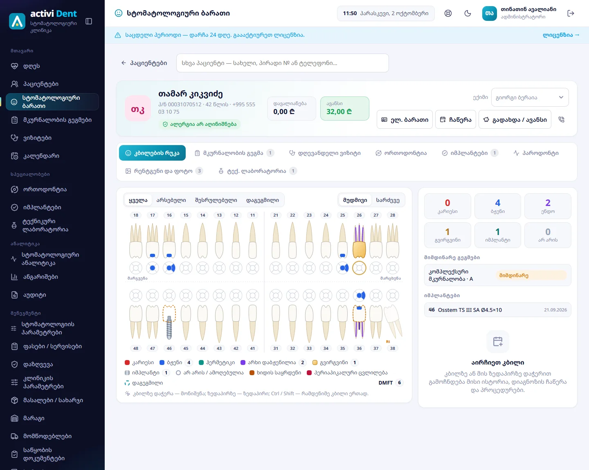Open the რენტგენი და ფოტო tab

(x=164, y=171)
